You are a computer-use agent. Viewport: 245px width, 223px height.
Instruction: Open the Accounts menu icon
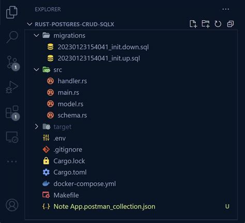pos(12,205)
